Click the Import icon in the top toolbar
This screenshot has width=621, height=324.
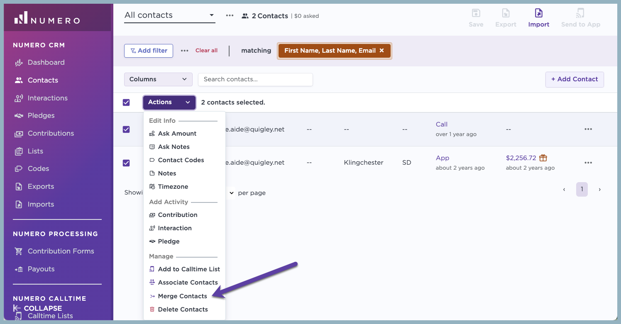pos(539,13)
